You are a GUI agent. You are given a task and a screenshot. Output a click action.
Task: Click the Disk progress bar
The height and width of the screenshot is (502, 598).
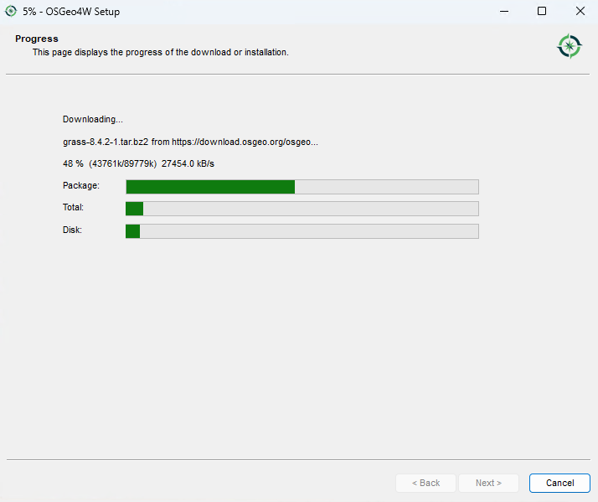point(302,231)
